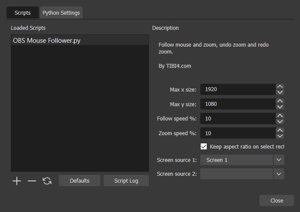The height and width of the screenshot is (212, 300).
Task: Switch to the Python Settings tab
Action: tap(61, 13)
